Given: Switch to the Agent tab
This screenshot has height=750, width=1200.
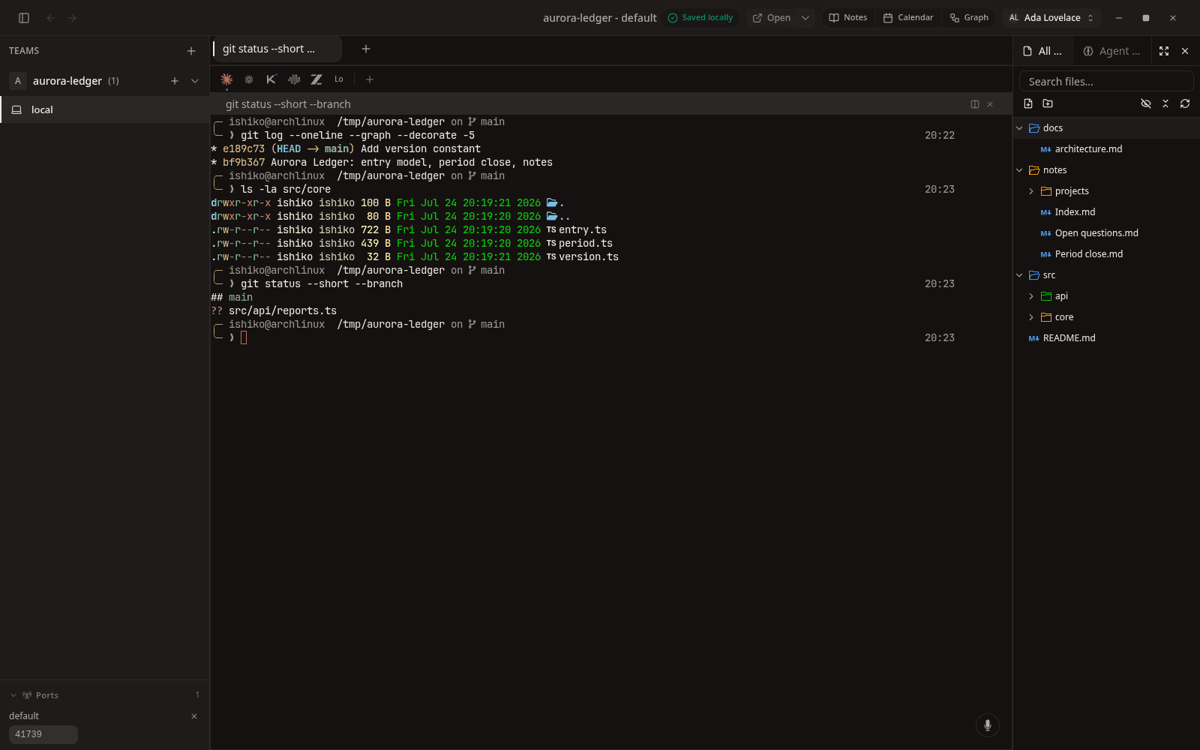Looking at the screenshot, I should [x=1111, y=51].
